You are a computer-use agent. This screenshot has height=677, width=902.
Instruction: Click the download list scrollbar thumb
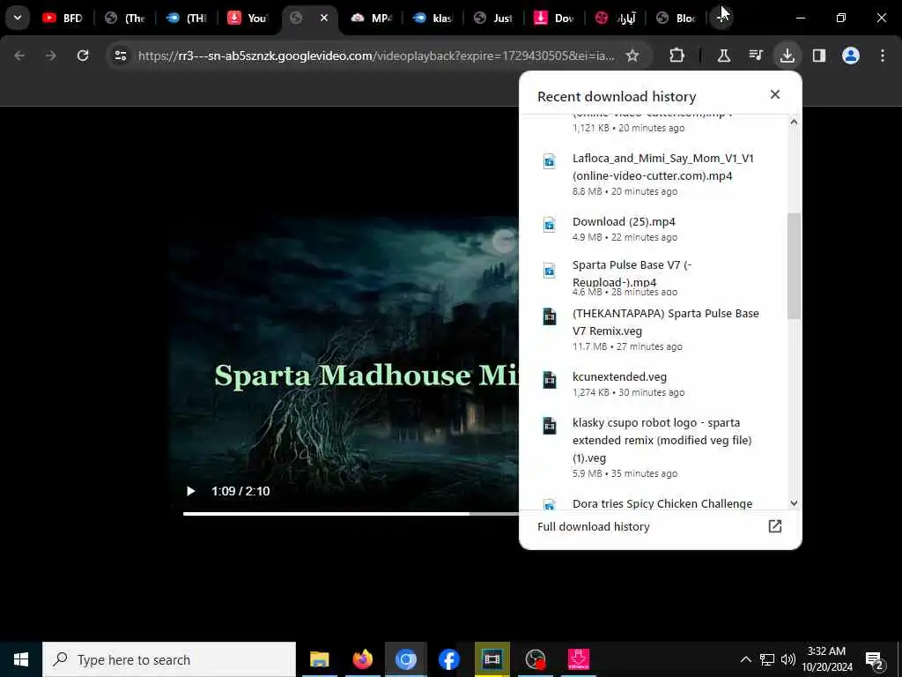click(x=794, y=266)
